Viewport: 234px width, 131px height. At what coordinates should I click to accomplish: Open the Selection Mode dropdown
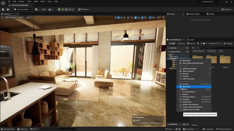pyautogui.click(x=22, y=10)
